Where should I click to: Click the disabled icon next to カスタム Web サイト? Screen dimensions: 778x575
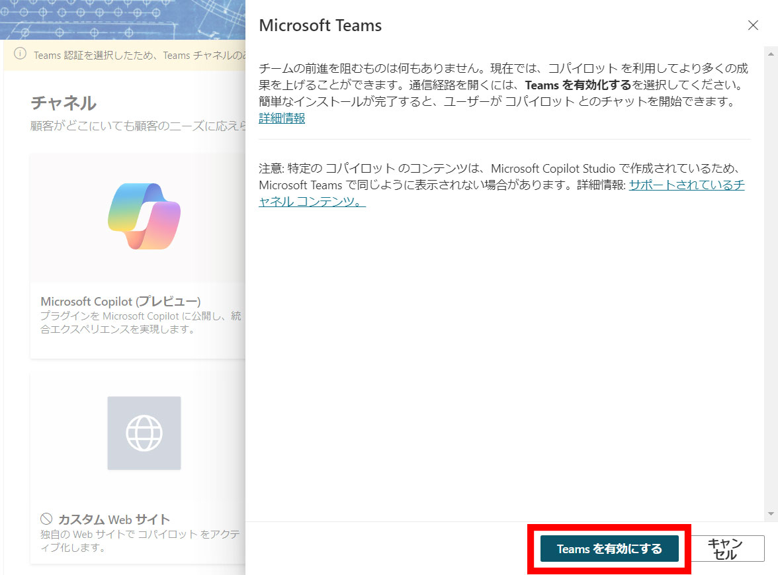tap(46, 519)
